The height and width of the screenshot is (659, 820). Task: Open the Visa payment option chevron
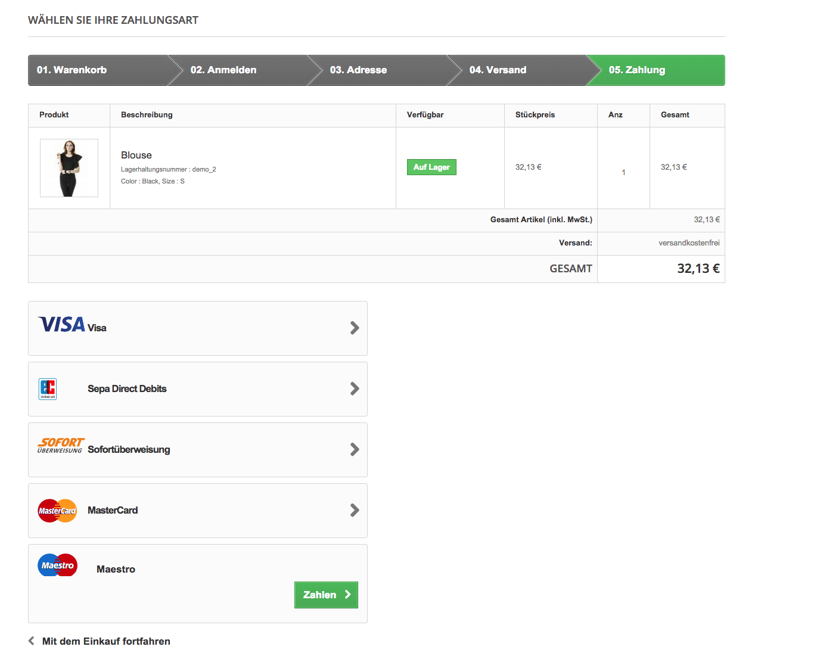[355, 328]
